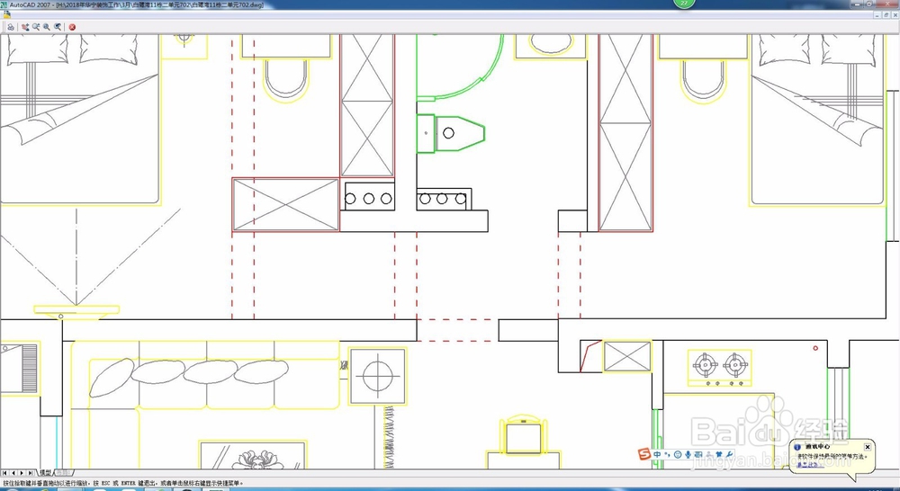Click the Plot printer icon in preview toolbar
Screen dimensions: 900x491
[11, 27]
